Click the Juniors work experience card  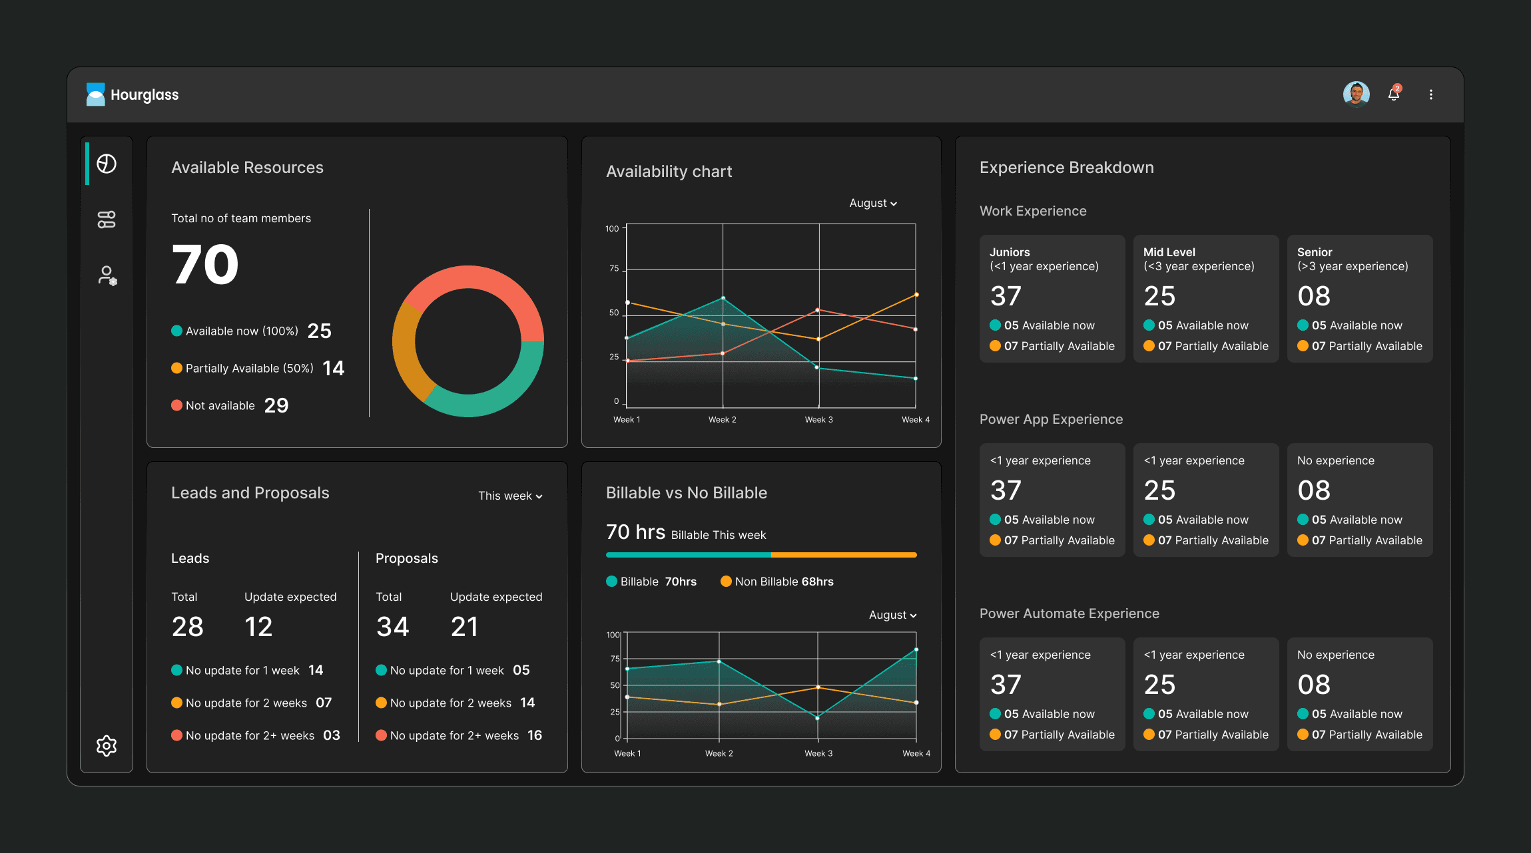click(x=1052, y=299)
